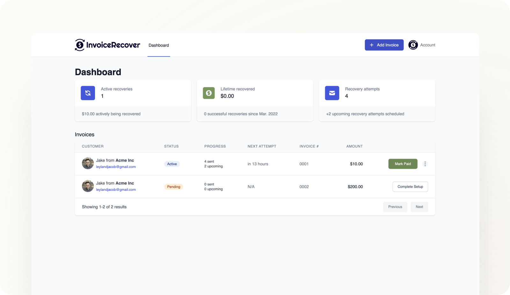Click email link on invoice 0002 row

tap(116, 190)
